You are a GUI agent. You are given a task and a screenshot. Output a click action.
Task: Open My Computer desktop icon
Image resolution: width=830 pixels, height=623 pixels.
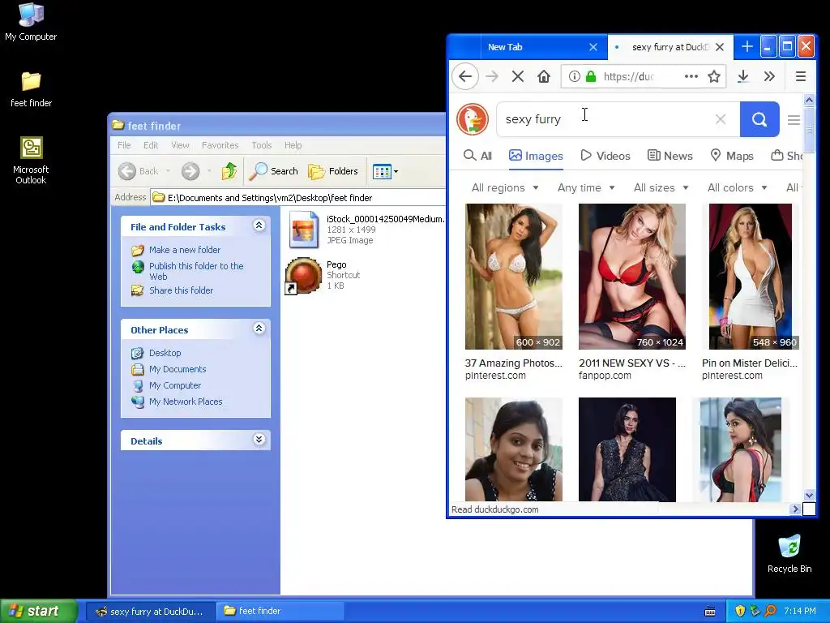(x=31, y=22)
